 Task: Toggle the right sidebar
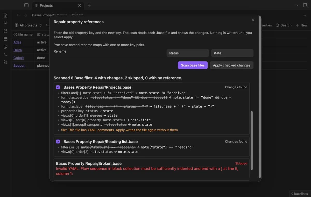[305, 5]
